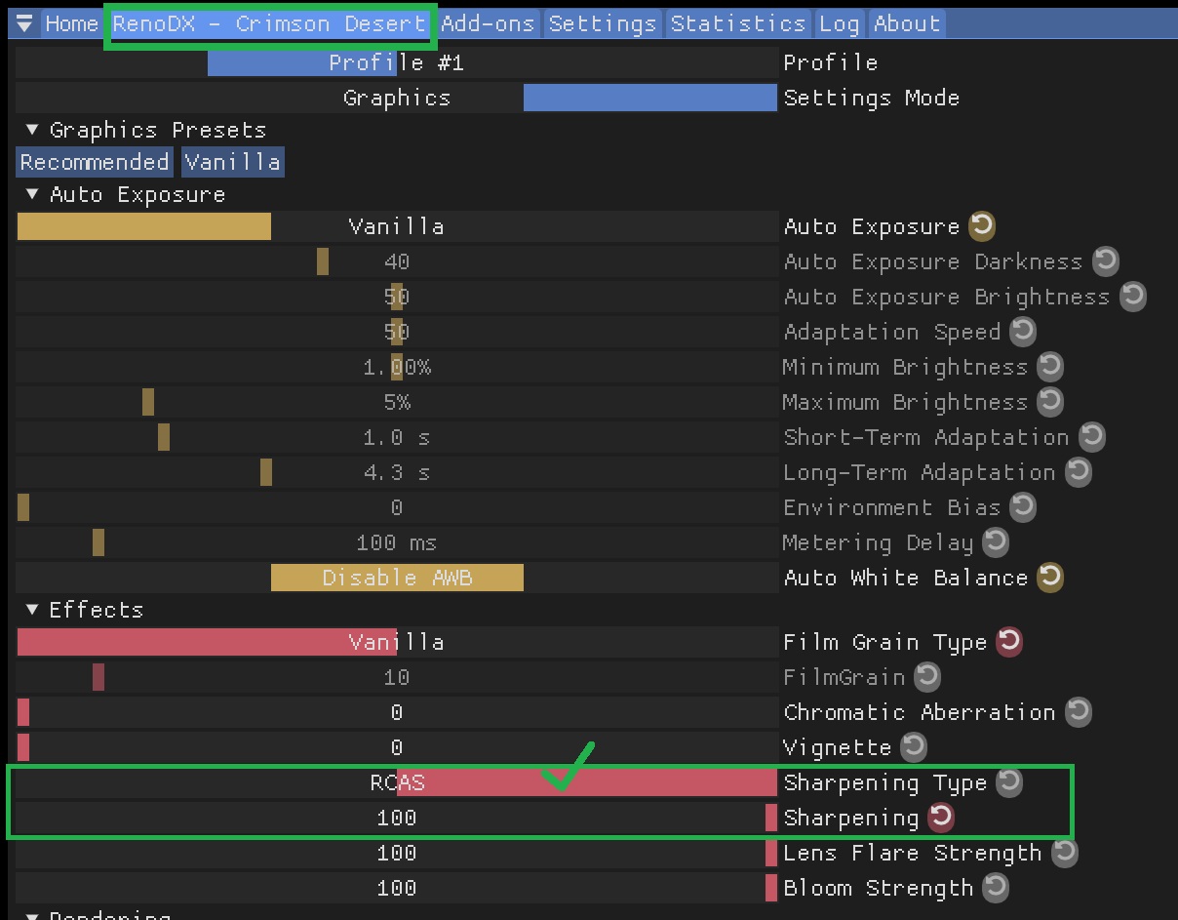Adjust the Lens Flare Strength slider
Screen dimensions: 1178x920
[x=397, y=853]
